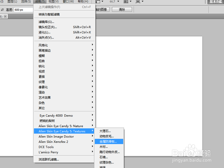Expand the 艺术效果 submenu
The image size is (224, 168).
click(64, 97)
